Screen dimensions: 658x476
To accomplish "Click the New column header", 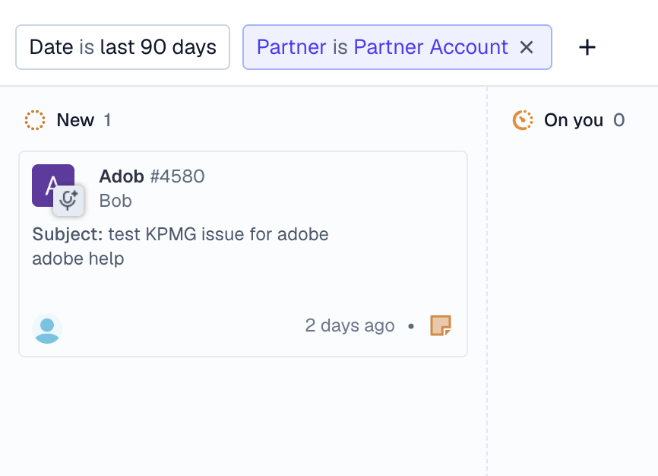I will [x=75, y=119].
